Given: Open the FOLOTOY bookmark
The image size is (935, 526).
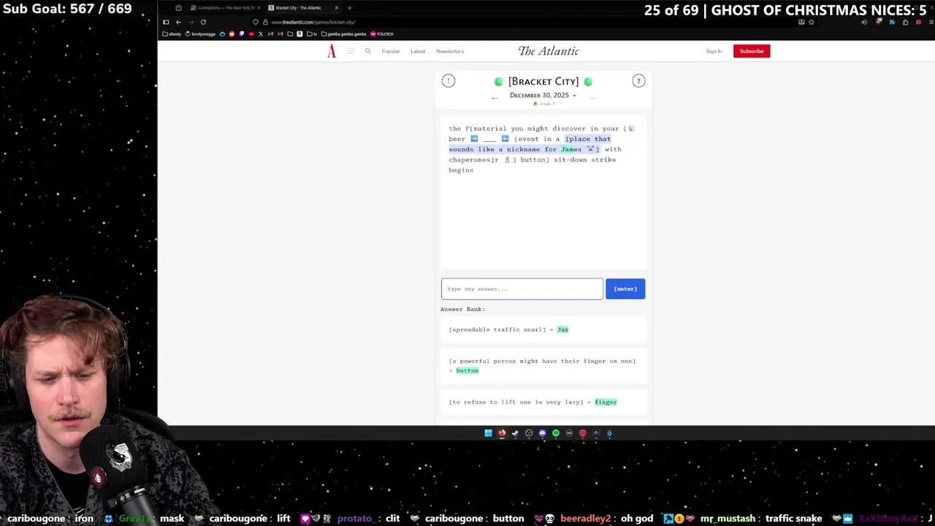Looking at the screenshot, I should (x=382, y=34).
